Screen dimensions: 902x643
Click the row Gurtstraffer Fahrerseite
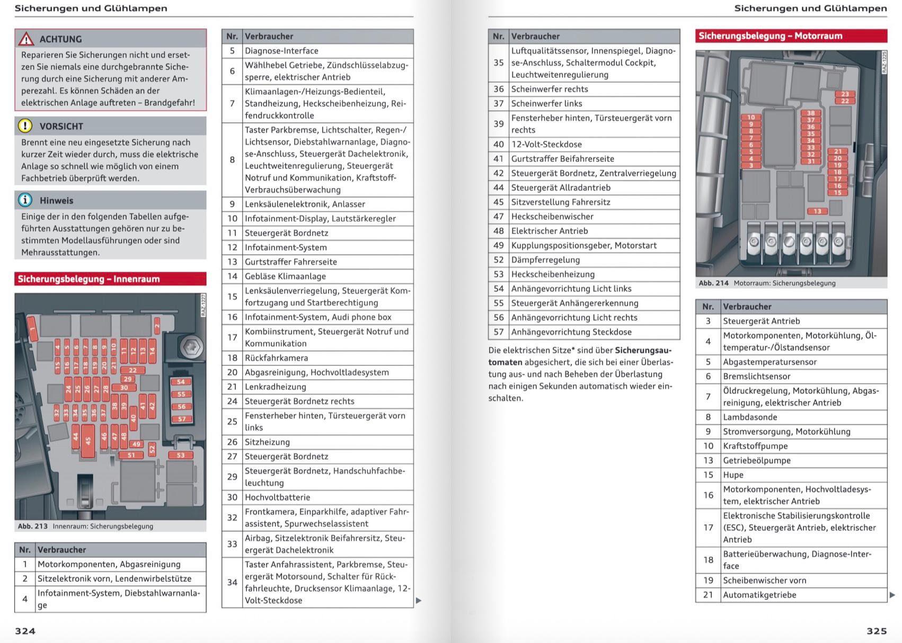(x=317, y=262)
